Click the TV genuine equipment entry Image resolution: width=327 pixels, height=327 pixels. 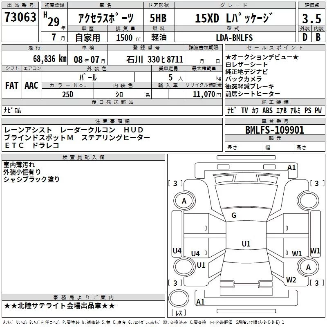pyautogui.click(x=244, y=110)
